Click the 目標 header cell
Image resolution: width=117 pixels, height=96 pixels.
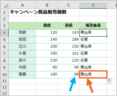coord(47,25)
